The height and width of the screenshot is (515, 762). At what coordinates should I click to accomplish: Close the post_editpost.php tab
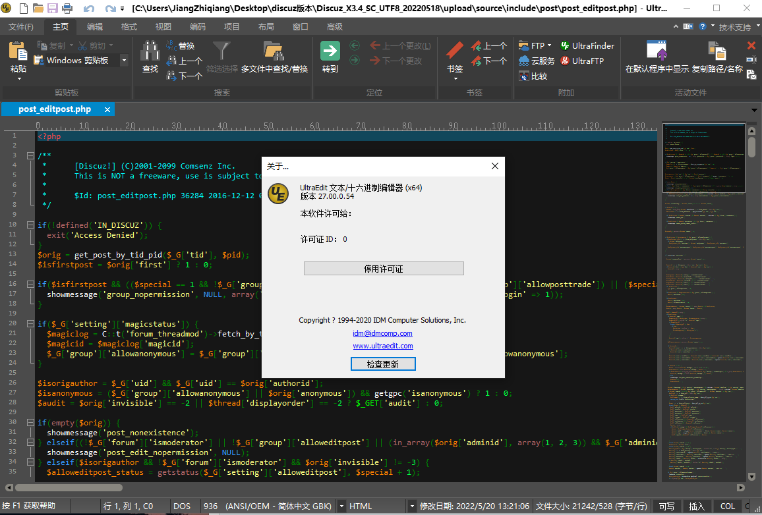point(107,110)
